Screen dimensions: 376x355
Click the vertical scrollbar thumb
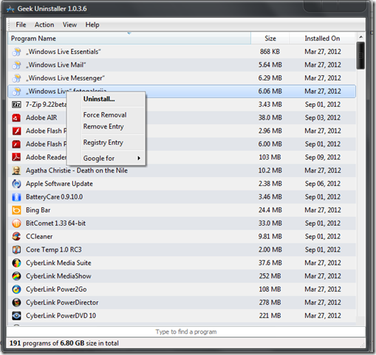pos(361,55)
